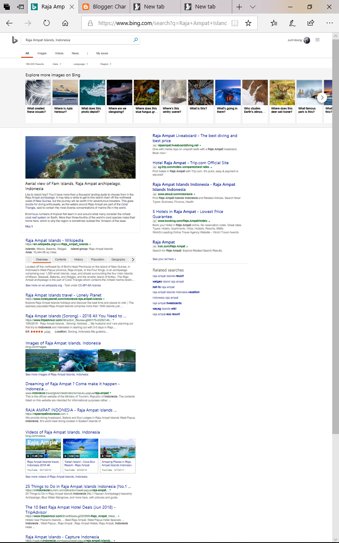The height and width of the screenshot is (543, 339).
Task: Switch to Blogger tab
Action: 104,7
